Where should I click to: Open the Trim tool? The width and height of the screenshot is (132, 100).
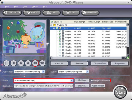click(x=51, y=13)
